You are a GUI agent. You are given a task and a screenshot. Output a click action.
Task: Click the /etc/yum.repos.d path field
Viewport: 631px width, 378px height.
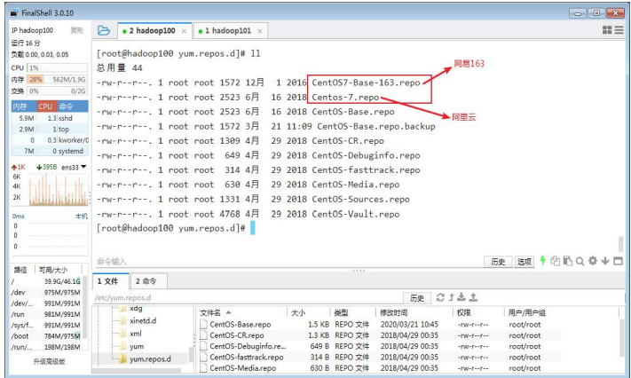(248, 298)
